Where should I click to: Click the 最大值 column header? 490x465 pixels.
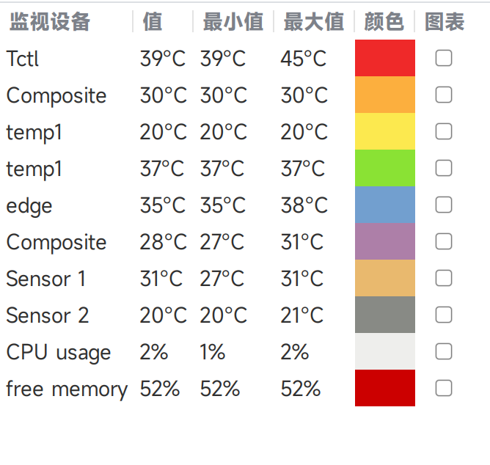tap(314, 21)
